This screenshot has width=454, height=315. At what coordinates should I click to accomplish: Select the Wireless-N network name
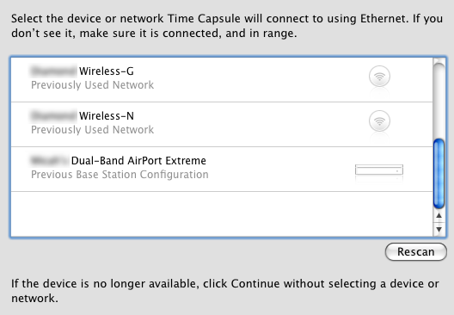(x=107, y=116)
